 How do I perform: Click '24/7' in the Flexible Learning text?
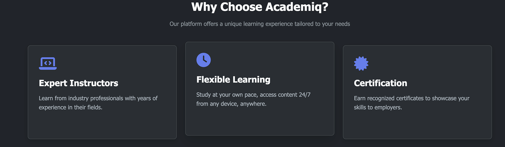pyautogui.click(x=305, y=95)
